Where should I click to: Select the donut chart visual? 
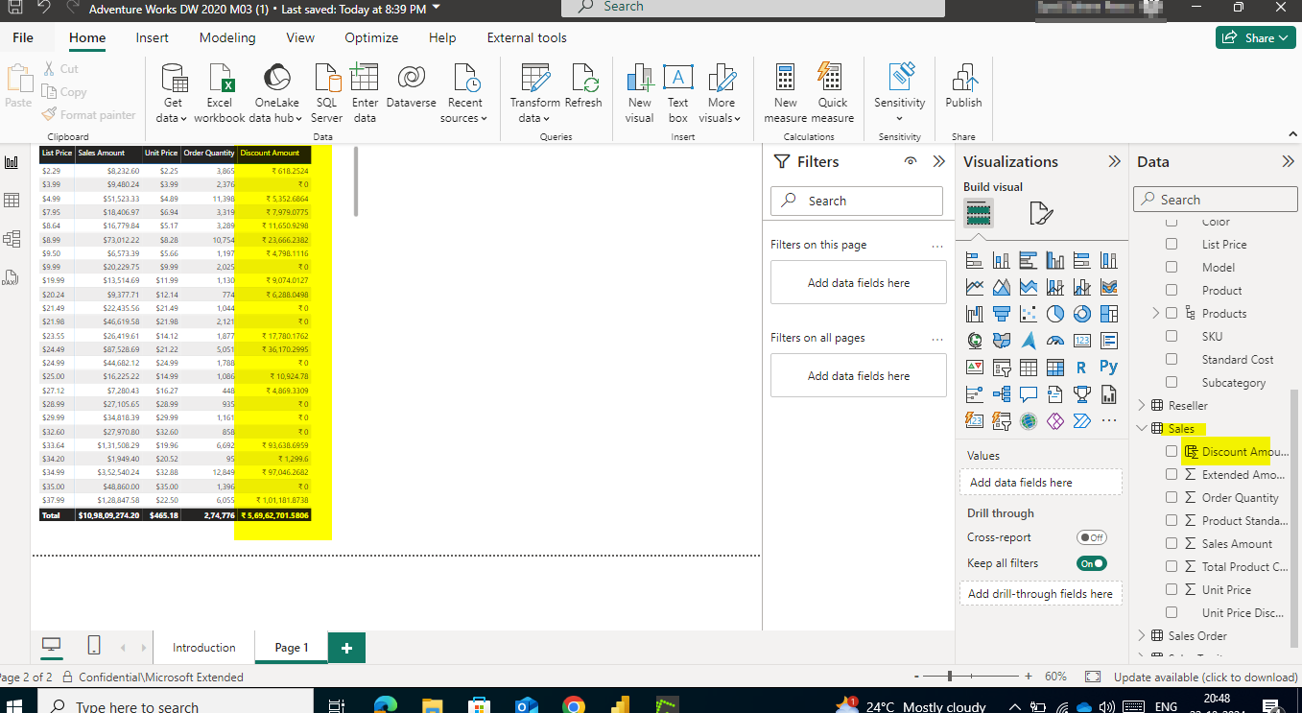[1081, 314]
